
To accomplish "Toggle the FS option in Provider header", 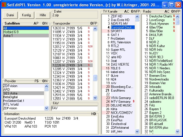I will click(x=37, y=81).
